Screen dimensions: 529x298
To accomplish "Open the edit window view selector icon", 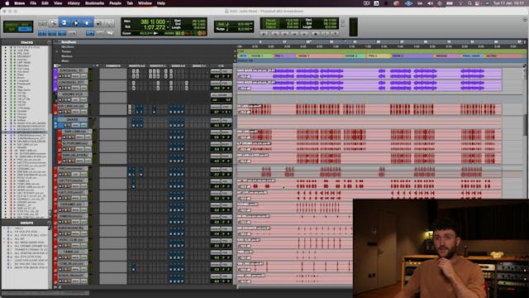I will point(56,65).
